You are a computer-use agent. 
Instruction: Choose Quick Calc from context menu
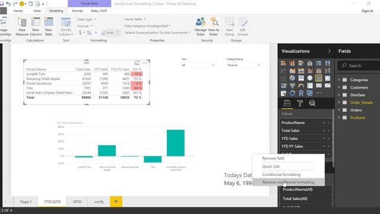(289, 166)
